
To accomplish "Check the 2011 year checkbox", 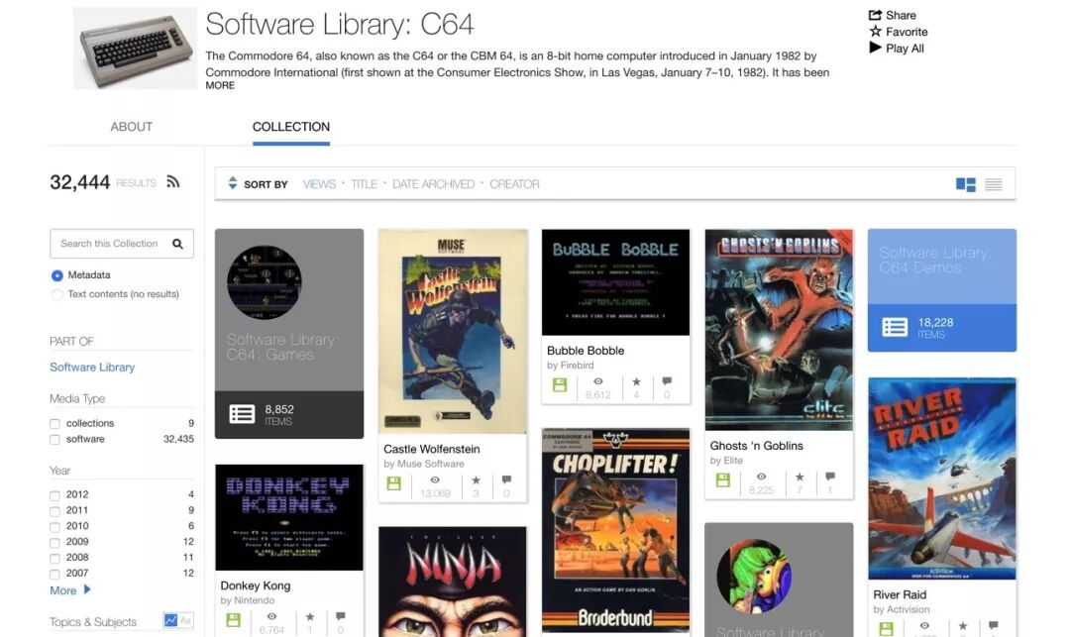I will click(x=54, y=511).
